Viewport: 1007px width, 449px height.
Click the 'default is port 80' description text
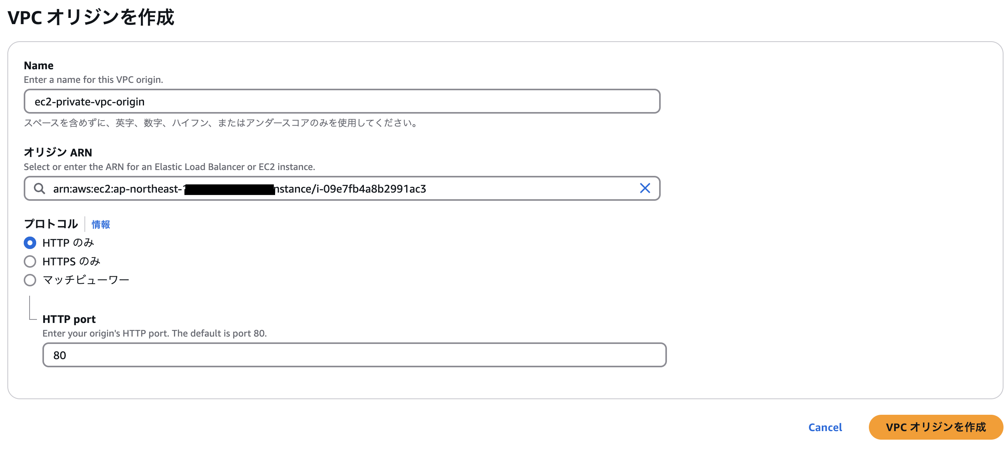[154, 333]
